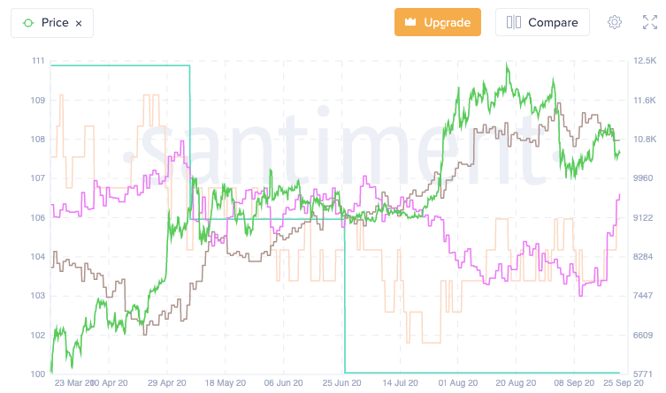Click the 12.5K right axis label

click(x=643, y=61)
